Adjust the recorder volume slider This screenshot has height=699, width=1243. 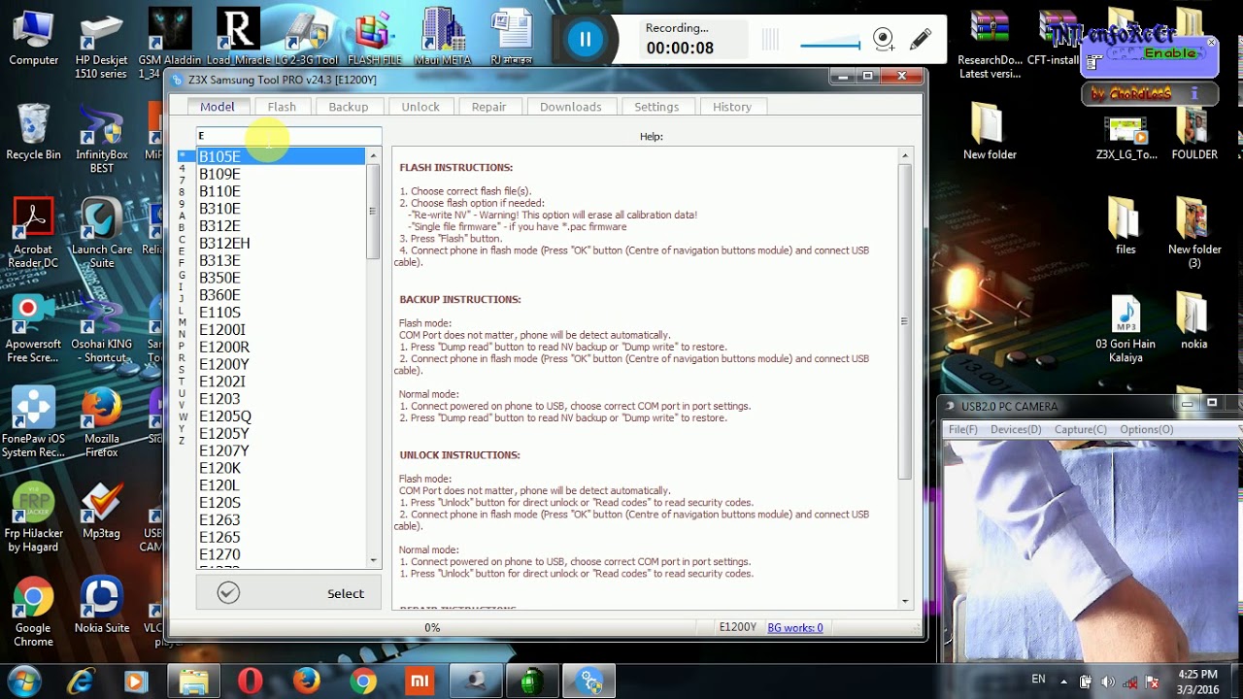pos(830,45)
